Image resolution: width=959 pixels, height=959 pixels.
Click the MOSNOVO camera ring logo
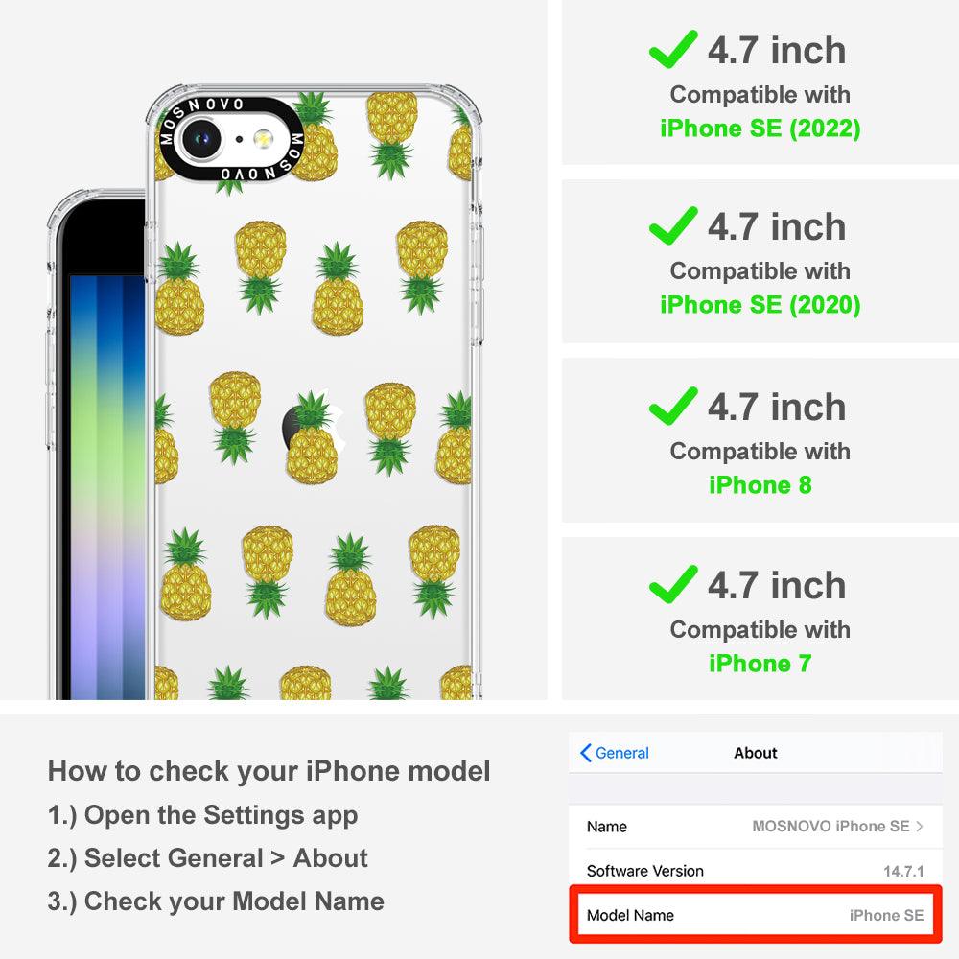pyautogui.click(x=231, y=139)
